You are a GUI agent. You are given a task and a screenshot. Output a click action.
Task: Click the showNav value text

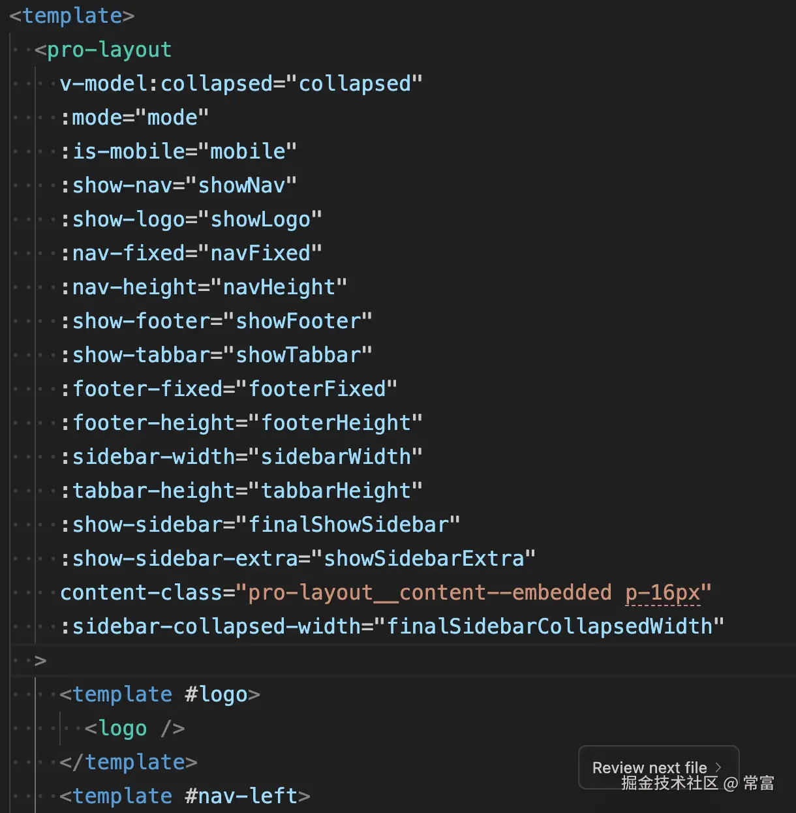[241, 185]
